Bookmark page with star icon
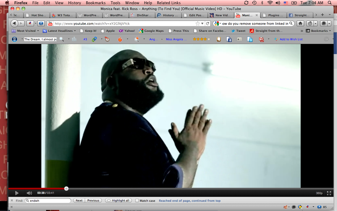 pos(198,23)
